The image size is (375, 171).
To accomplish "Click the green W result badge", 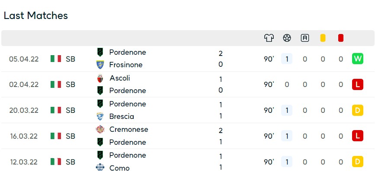I will coord(358,59).
